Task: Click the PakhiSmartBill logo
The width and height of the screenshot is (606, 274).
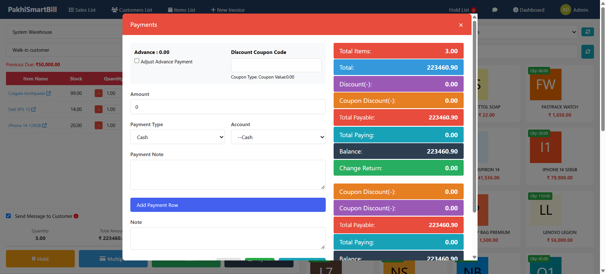Action: pos(33,9)
